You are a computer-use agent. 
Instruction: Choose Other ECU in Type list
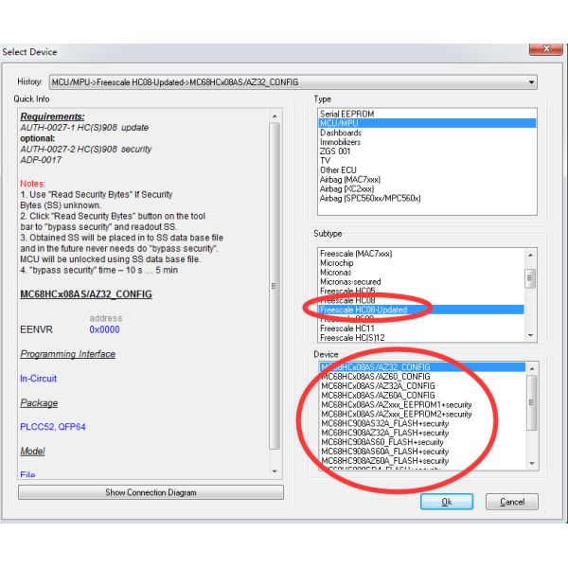(343, 170)
